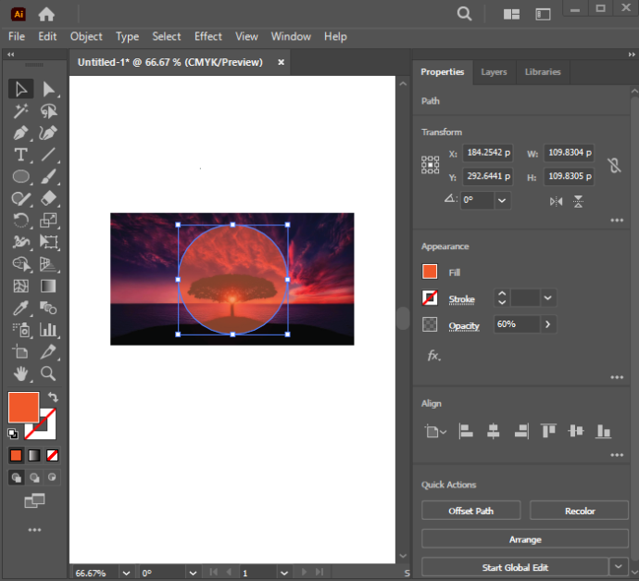
Task: Select the Eraser tool
Action: tap(48, 198)
